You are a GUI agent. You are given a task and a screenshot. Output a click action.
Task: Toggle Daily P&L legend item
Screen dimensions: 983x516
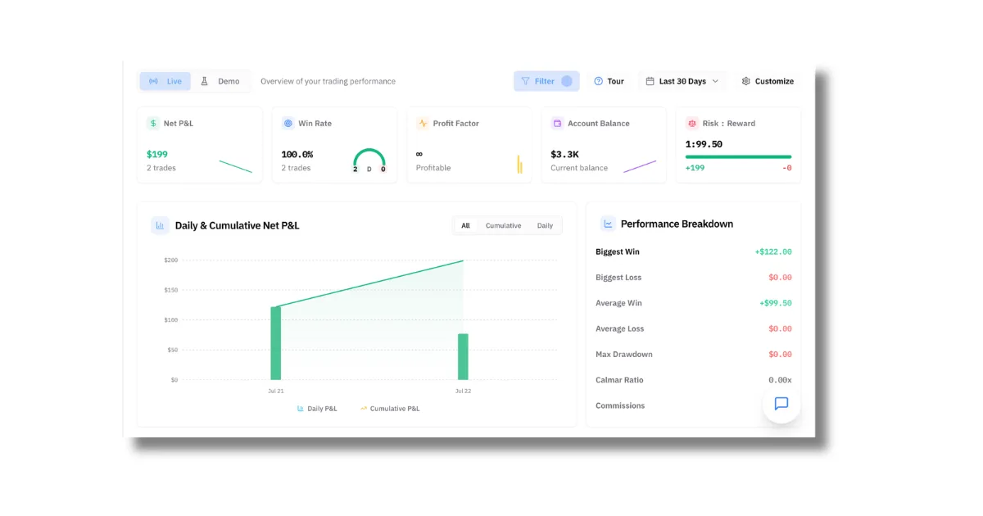pos(317,409)
